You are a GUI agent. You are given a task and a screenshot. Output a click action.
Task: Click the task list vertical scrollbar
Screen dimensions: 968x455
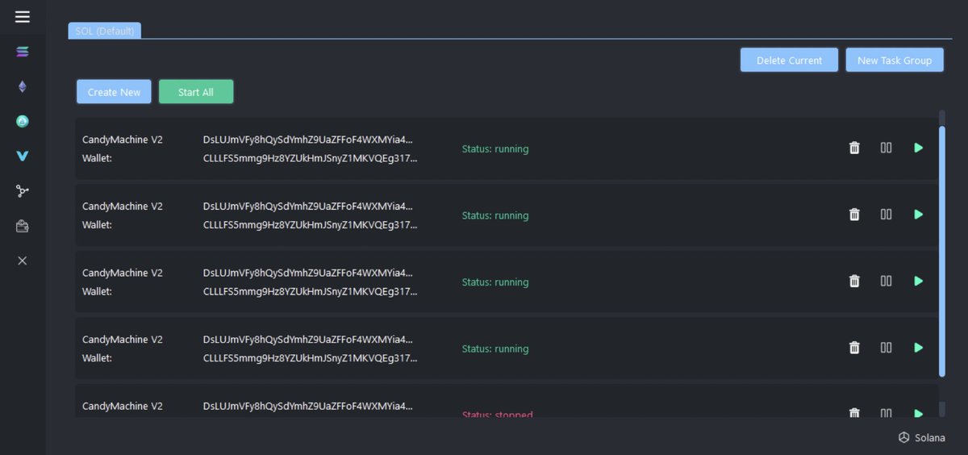942,250
